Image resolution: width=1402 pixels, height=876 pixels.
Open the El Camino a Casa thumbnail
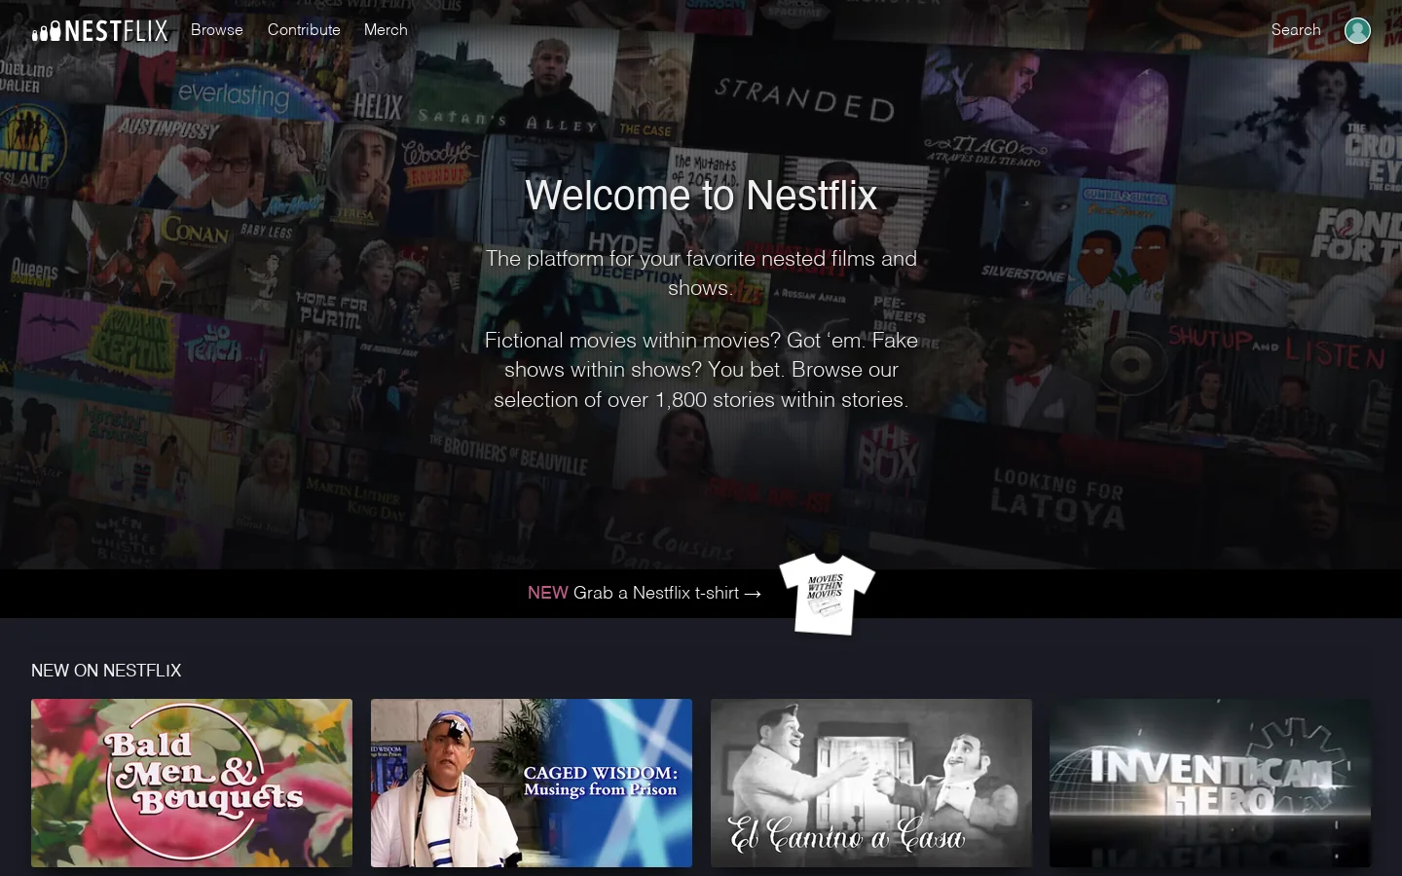click(x=871, y=783)
